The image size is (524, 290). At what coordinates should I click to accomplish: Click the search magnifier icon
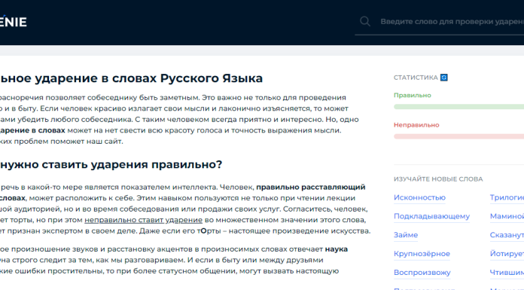[x=365, y=21]
